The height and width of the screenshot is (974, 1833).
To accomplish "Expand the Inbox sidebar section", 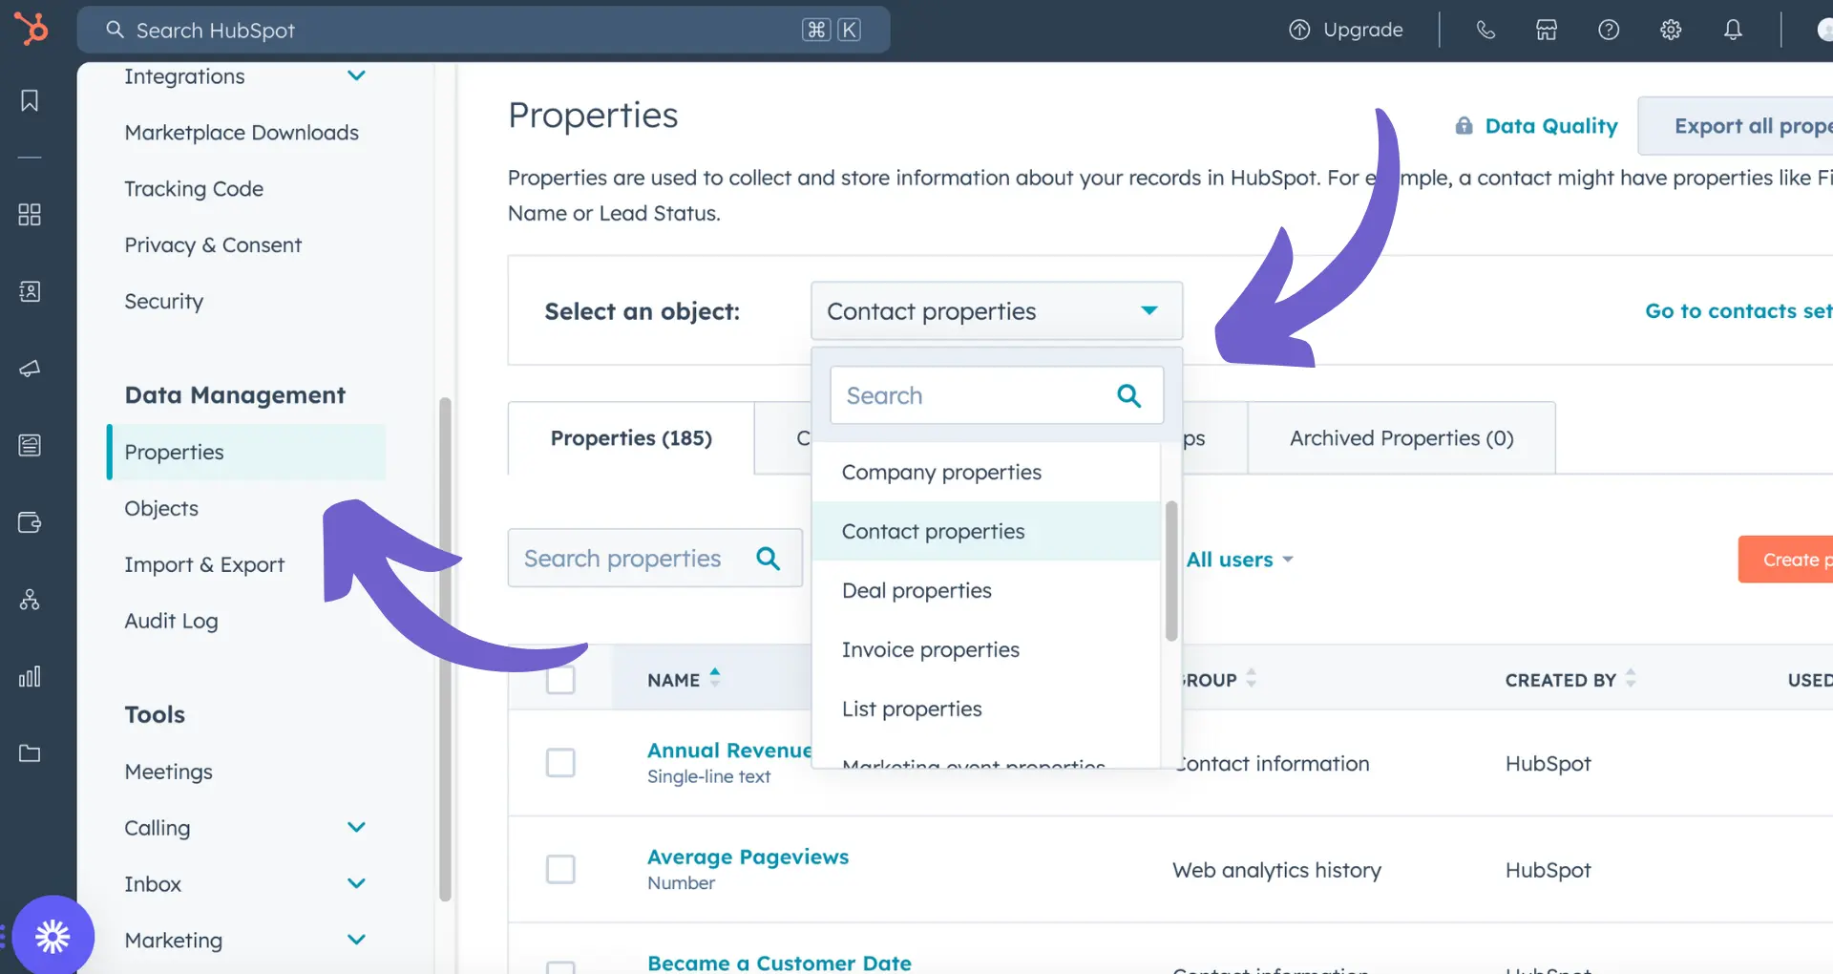I will 356,883.
